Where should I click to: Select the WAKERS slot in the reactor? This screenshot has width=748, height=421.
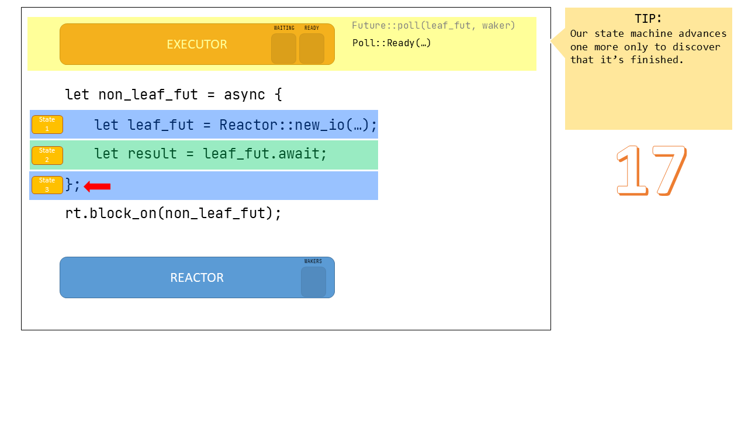pos(313,282)
